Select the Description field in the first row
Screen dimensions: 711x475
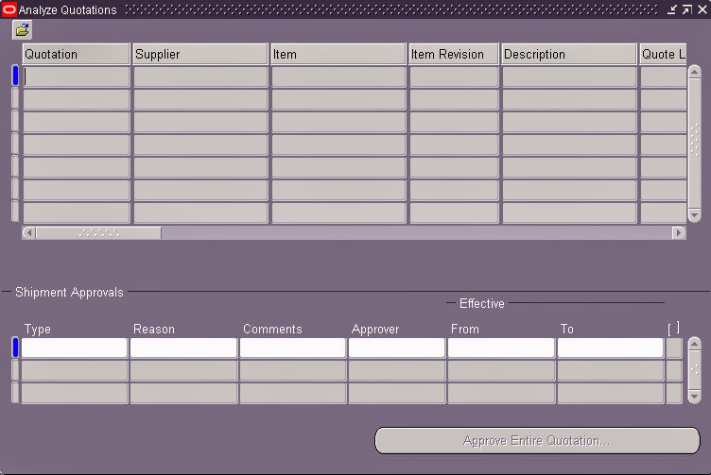(569, 76)
